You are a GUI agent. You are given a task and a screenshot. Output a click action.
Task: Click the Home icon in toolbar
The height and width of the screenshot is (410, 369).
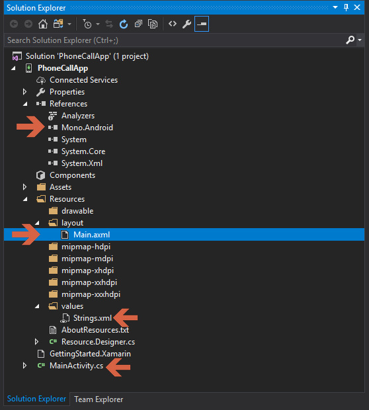pyautogui.click(x=43, y=24)
